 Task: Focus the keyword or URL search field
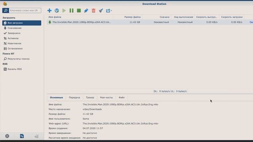click(25, 11)
